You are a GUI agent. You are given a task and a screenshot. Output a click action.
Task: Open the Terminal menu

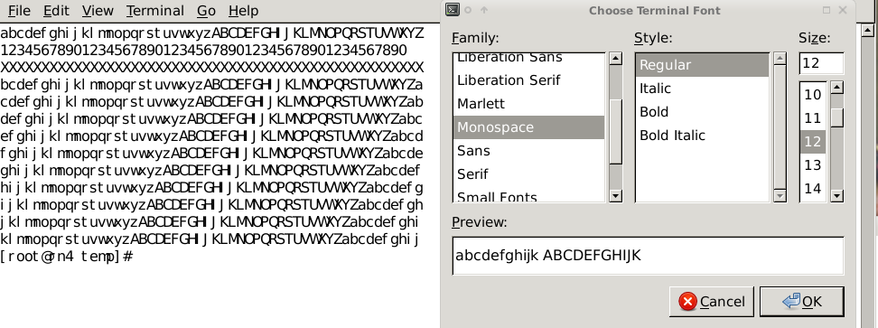coord(155,11)
